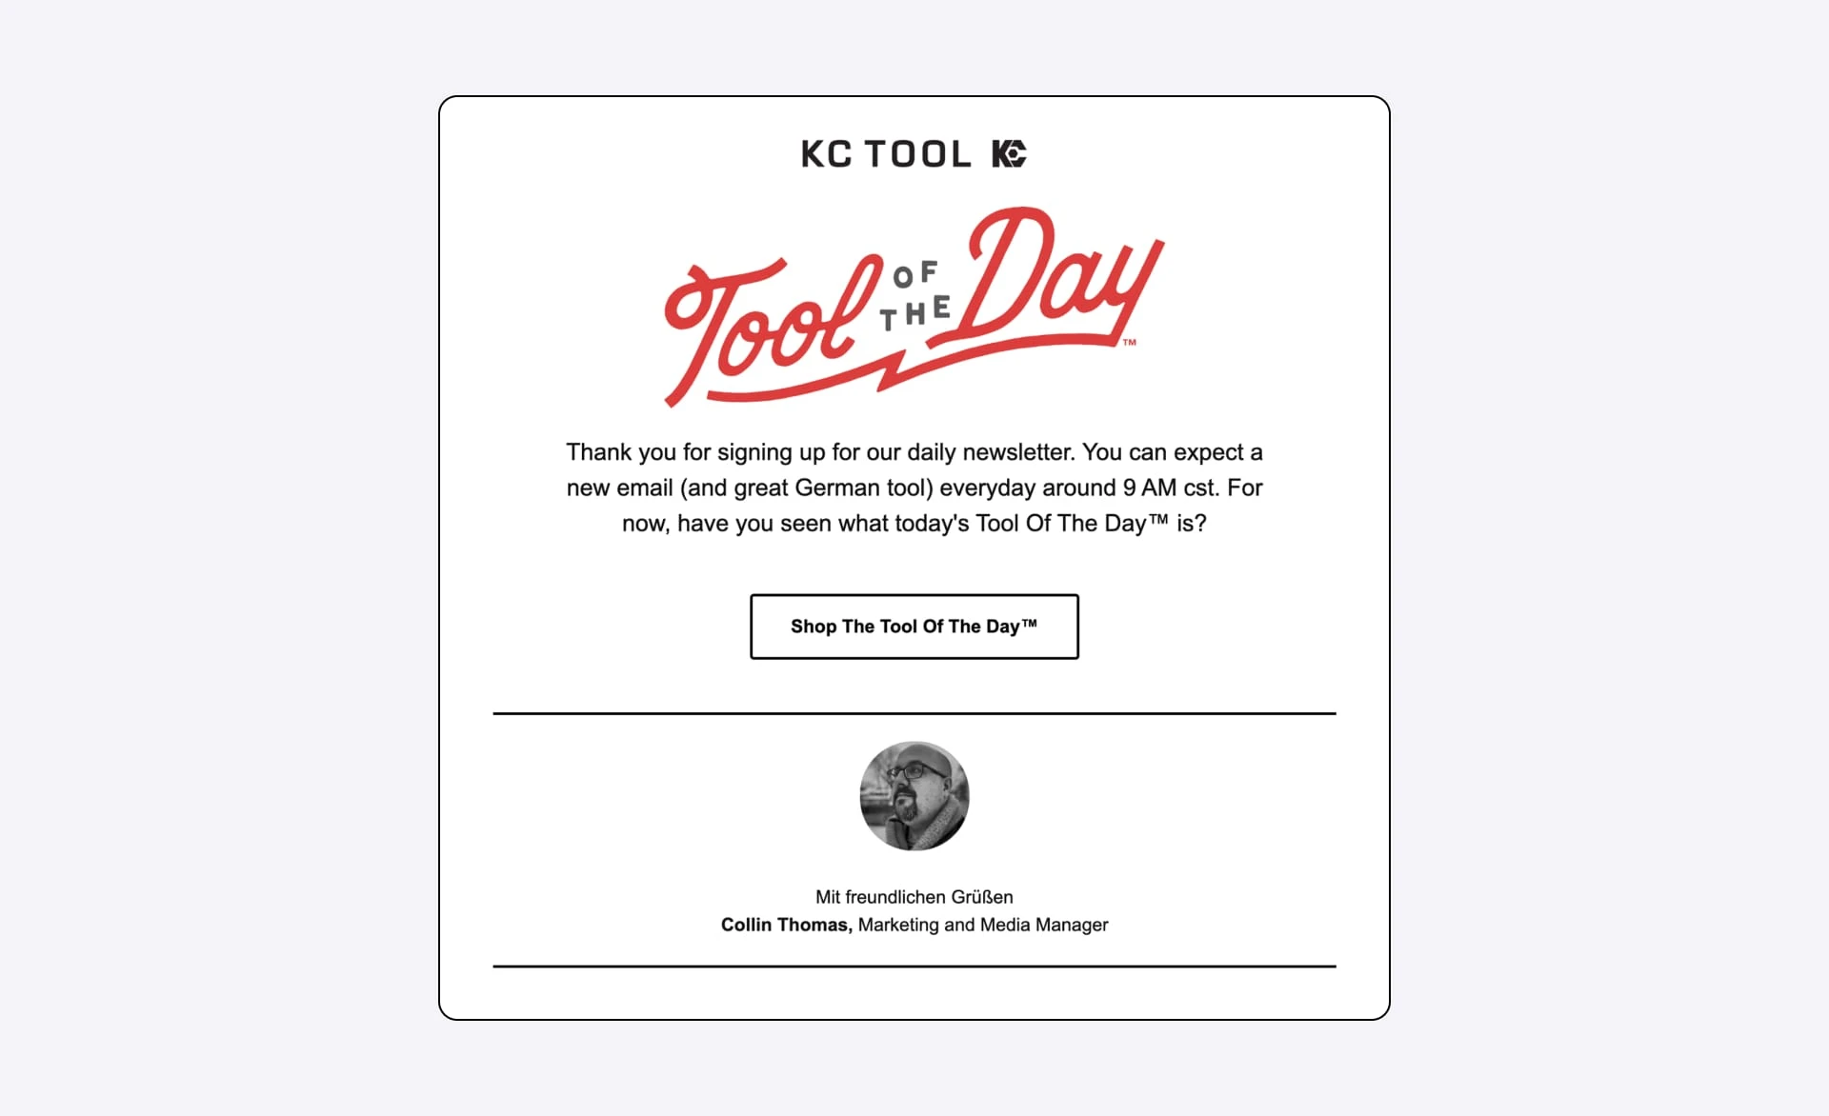Click the red script word "Day"

click(x=1057, y=276)
